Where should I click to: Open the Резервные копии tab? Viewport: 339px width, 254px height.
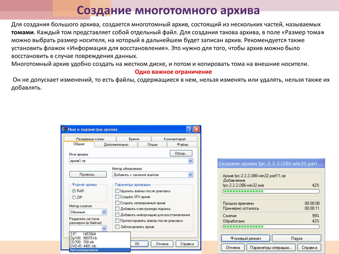click(x=90, y=139)
